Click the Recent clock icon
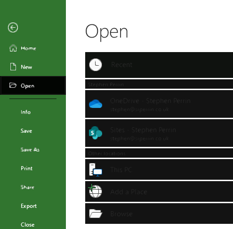Screen dimensions: 233x229 [96, 65]
